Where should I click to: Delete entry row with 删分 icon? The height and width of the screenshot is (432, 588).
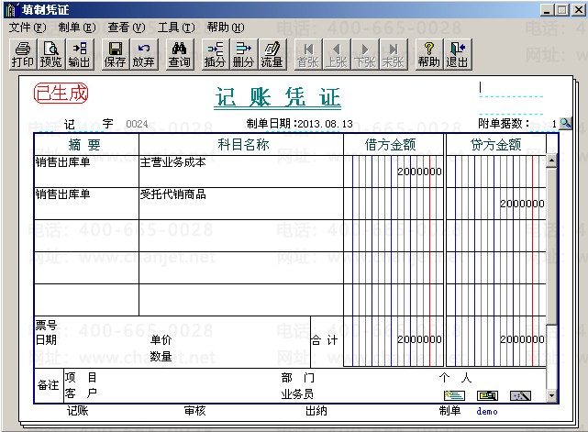[x=243, y=55]
